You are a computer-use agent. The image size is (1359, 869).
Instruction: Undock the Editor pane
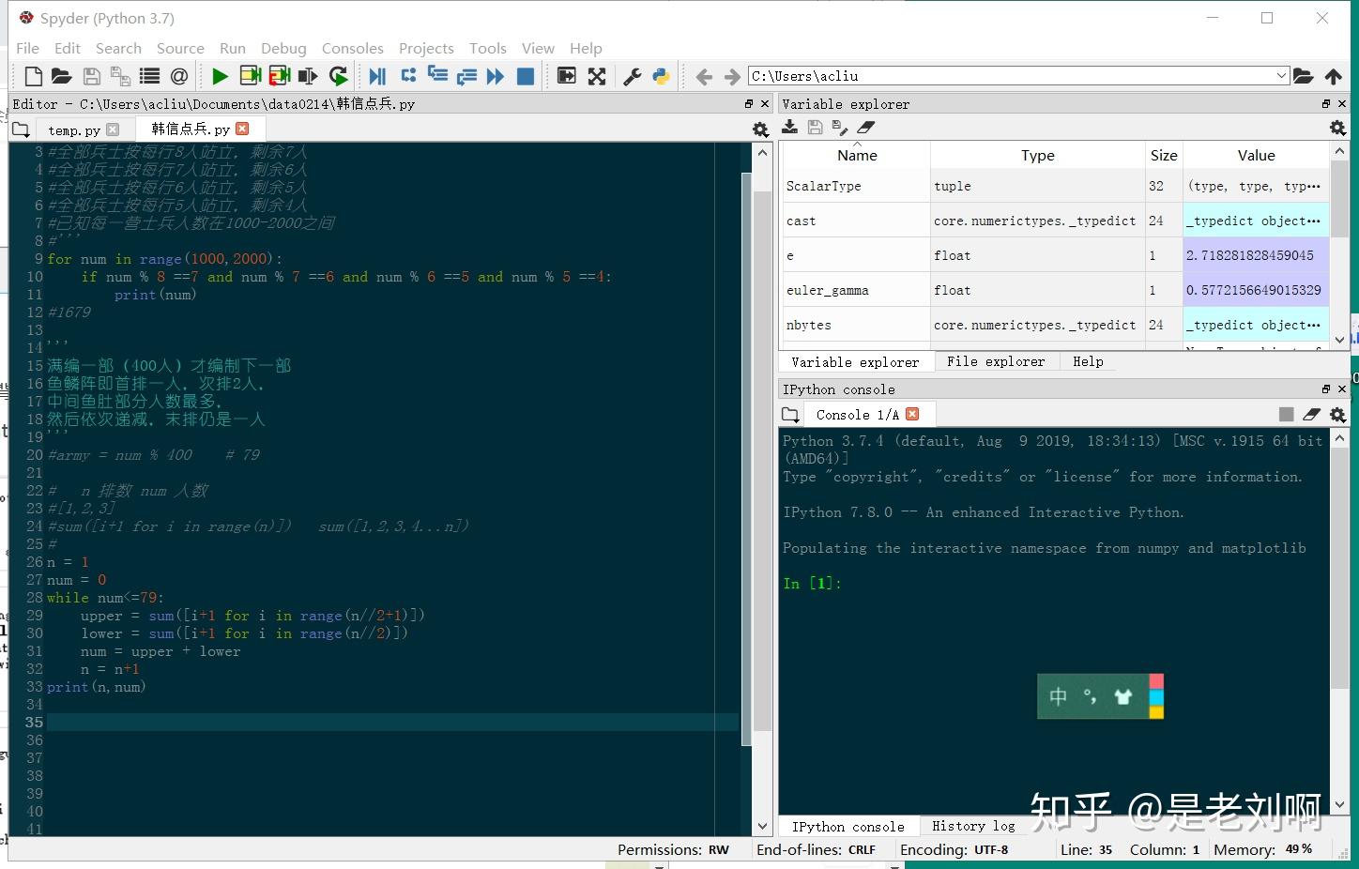(x=748, y=104)
